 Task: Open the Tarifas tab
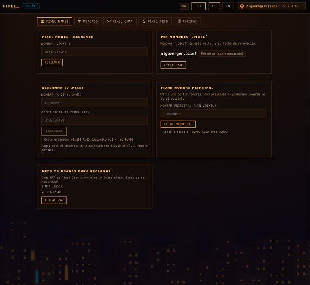(187, 21)
